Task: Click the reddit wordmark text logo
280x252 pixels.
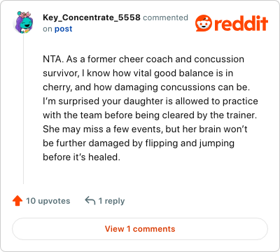Action: click(x=241, y=23)
